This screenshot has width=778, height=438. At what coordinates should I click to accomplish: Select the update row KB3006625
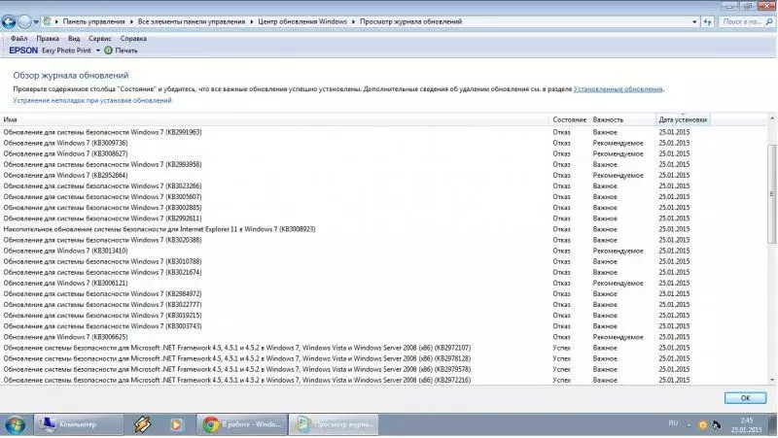383,337
